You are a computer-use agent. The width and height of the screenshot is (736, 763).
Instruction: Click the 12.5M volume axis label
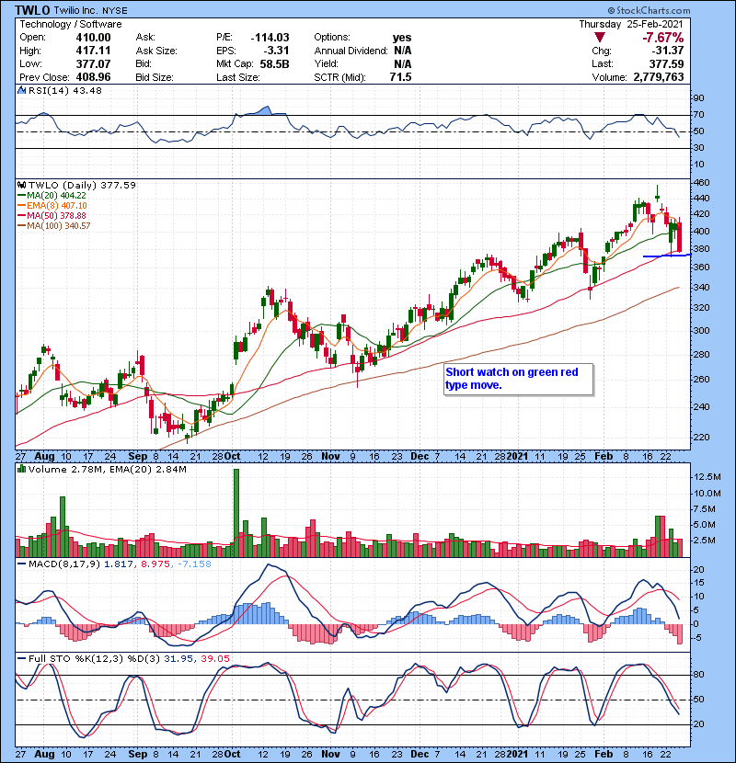(x=707, y=476)
